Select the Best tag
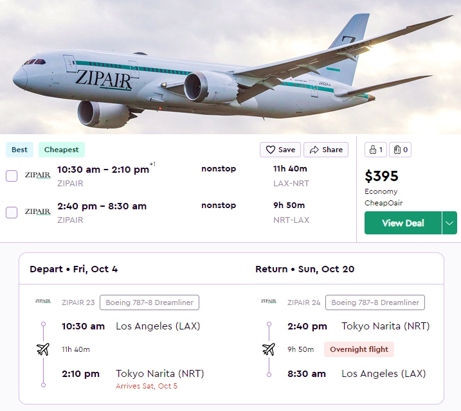 pos(20,150)
